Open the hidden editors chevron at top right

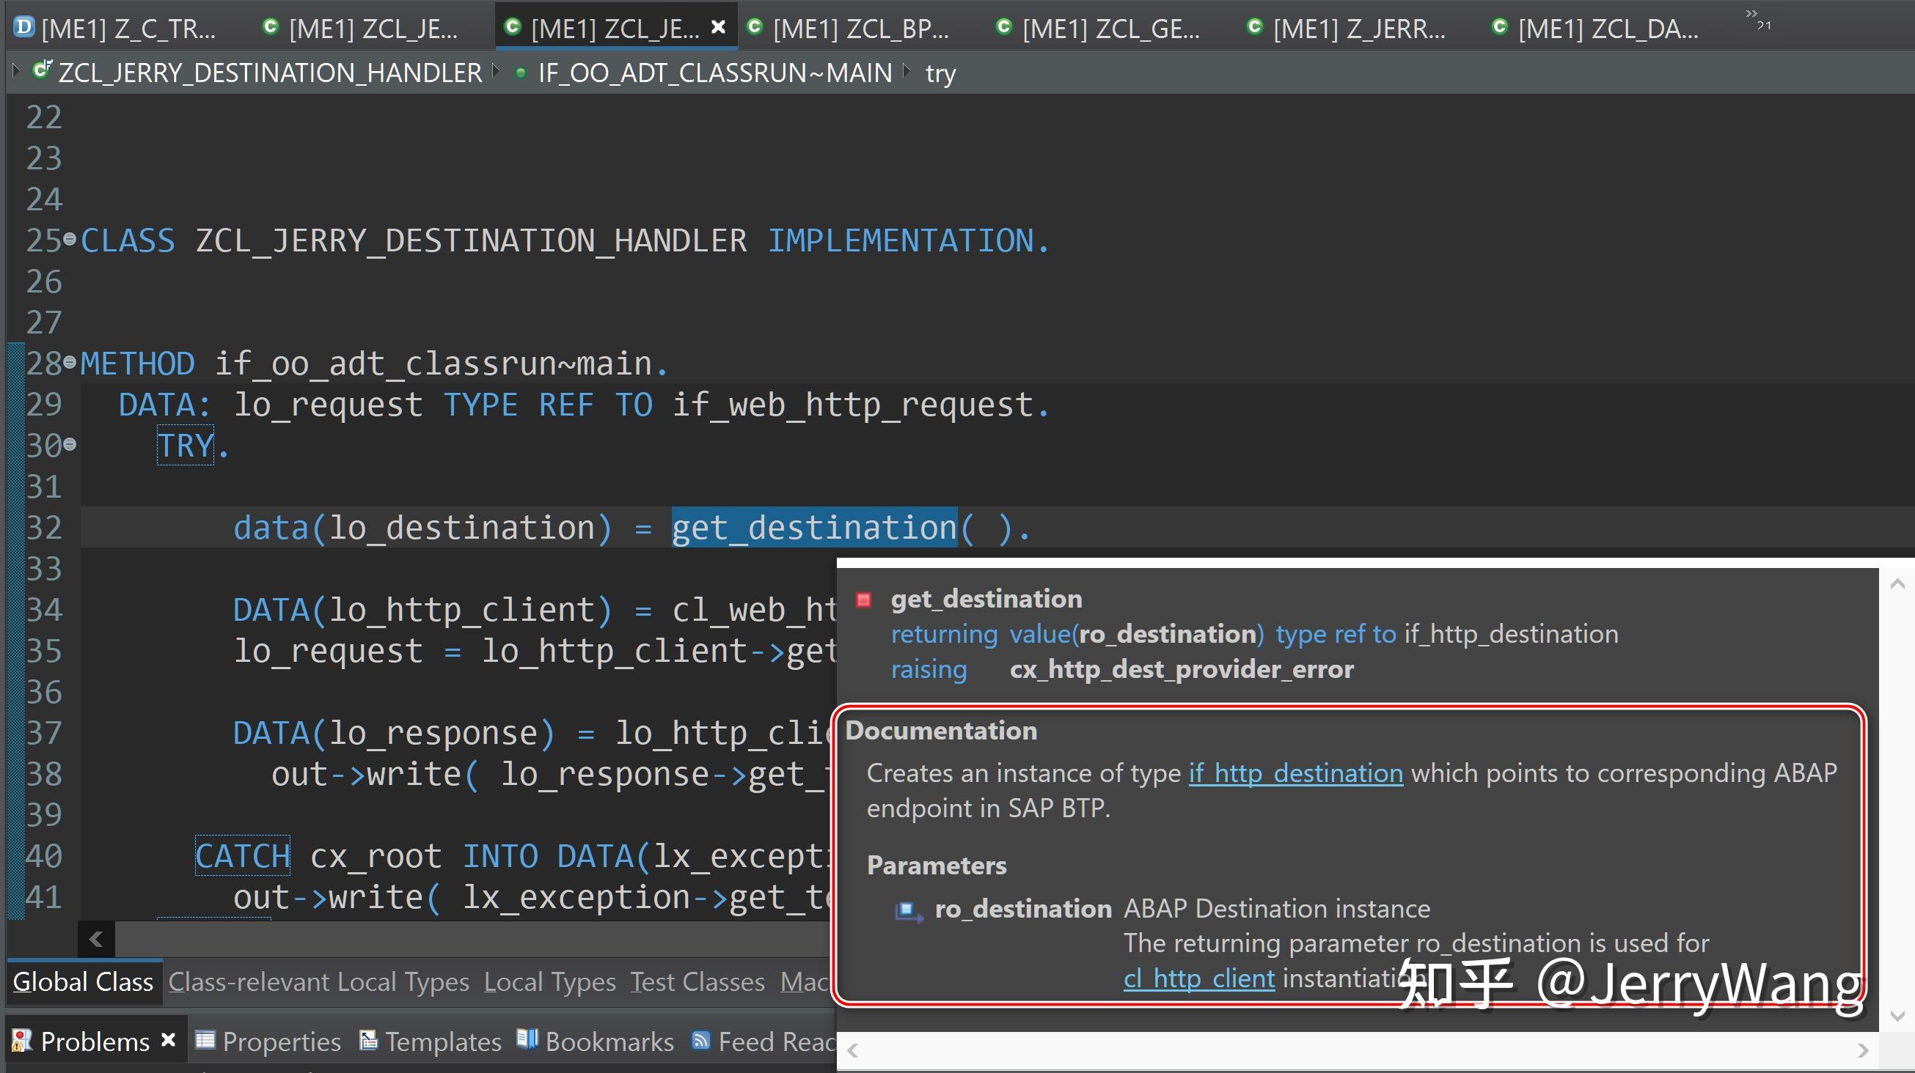tap(1752, 15)
